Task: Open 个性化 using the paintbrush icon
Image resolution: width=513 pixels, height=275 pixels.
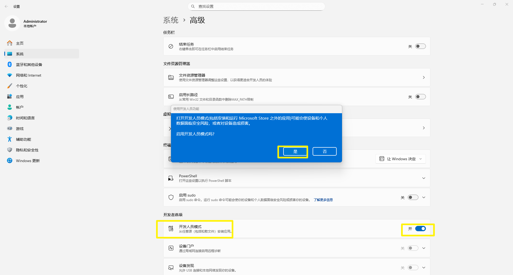Action: [x=10, y=86]
